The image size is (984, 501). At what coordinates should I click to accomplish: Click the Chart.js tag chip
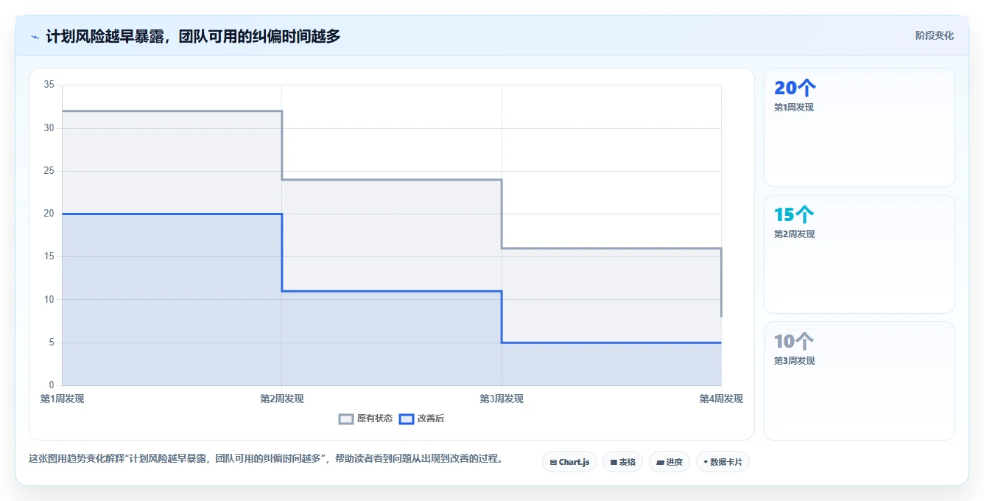click(x=569, y=462)
